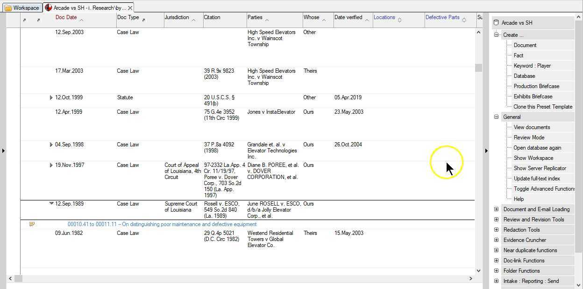Select the Jones v InstaElevator parties cell
The image size is (583, 289).
tap(271, 112)
